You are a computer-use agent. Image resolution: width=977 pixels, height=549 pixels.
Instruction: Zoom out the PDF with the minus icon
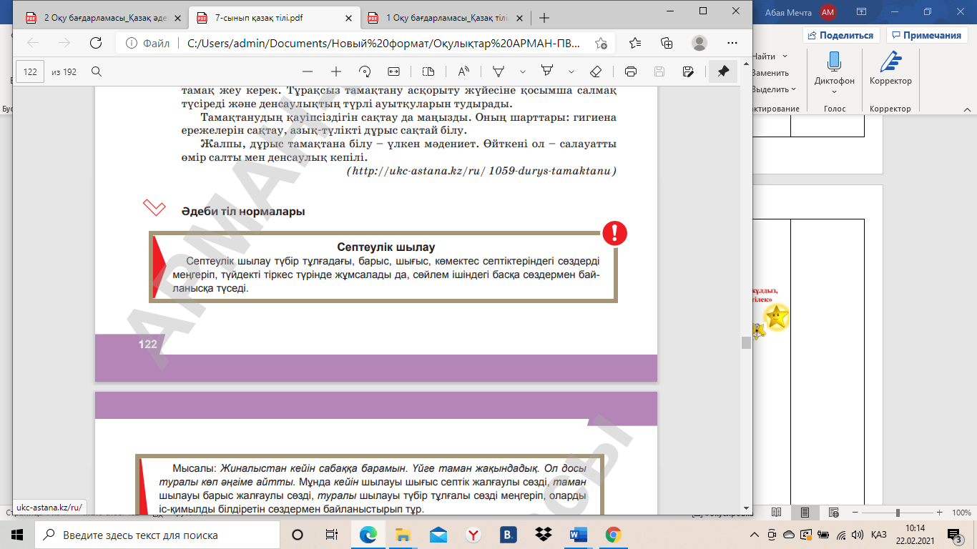(308, 71)
